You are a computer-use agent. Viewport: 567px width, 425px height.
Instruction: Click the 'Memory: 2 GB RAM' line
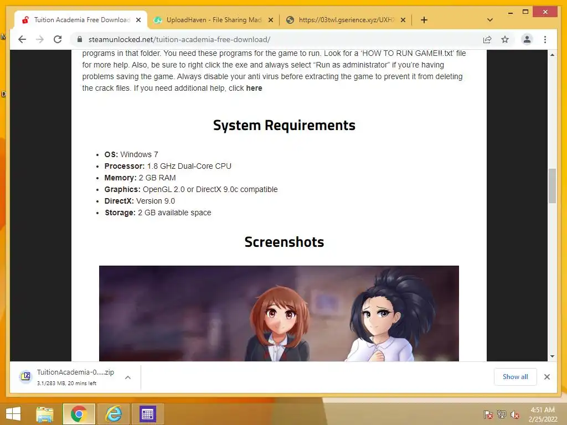click(x=140, y=178)
